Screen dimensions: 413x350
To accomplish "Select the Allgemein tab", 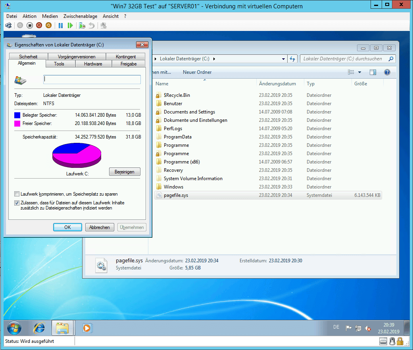I will (x=27, y=63).
